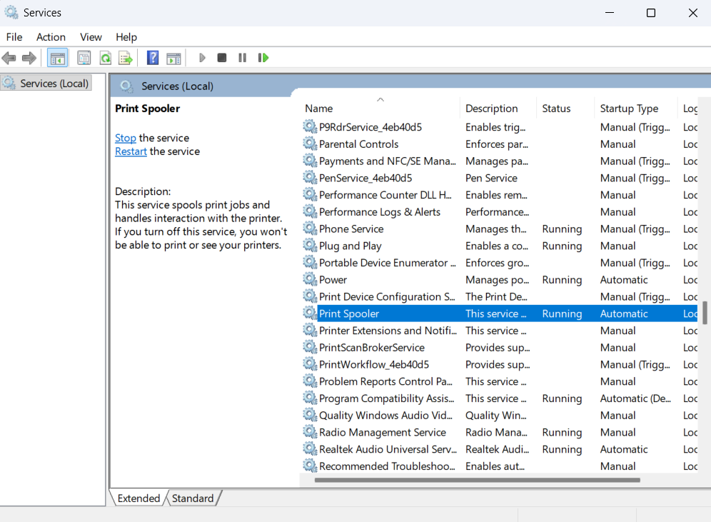Open the Action menu

[51, 37]
